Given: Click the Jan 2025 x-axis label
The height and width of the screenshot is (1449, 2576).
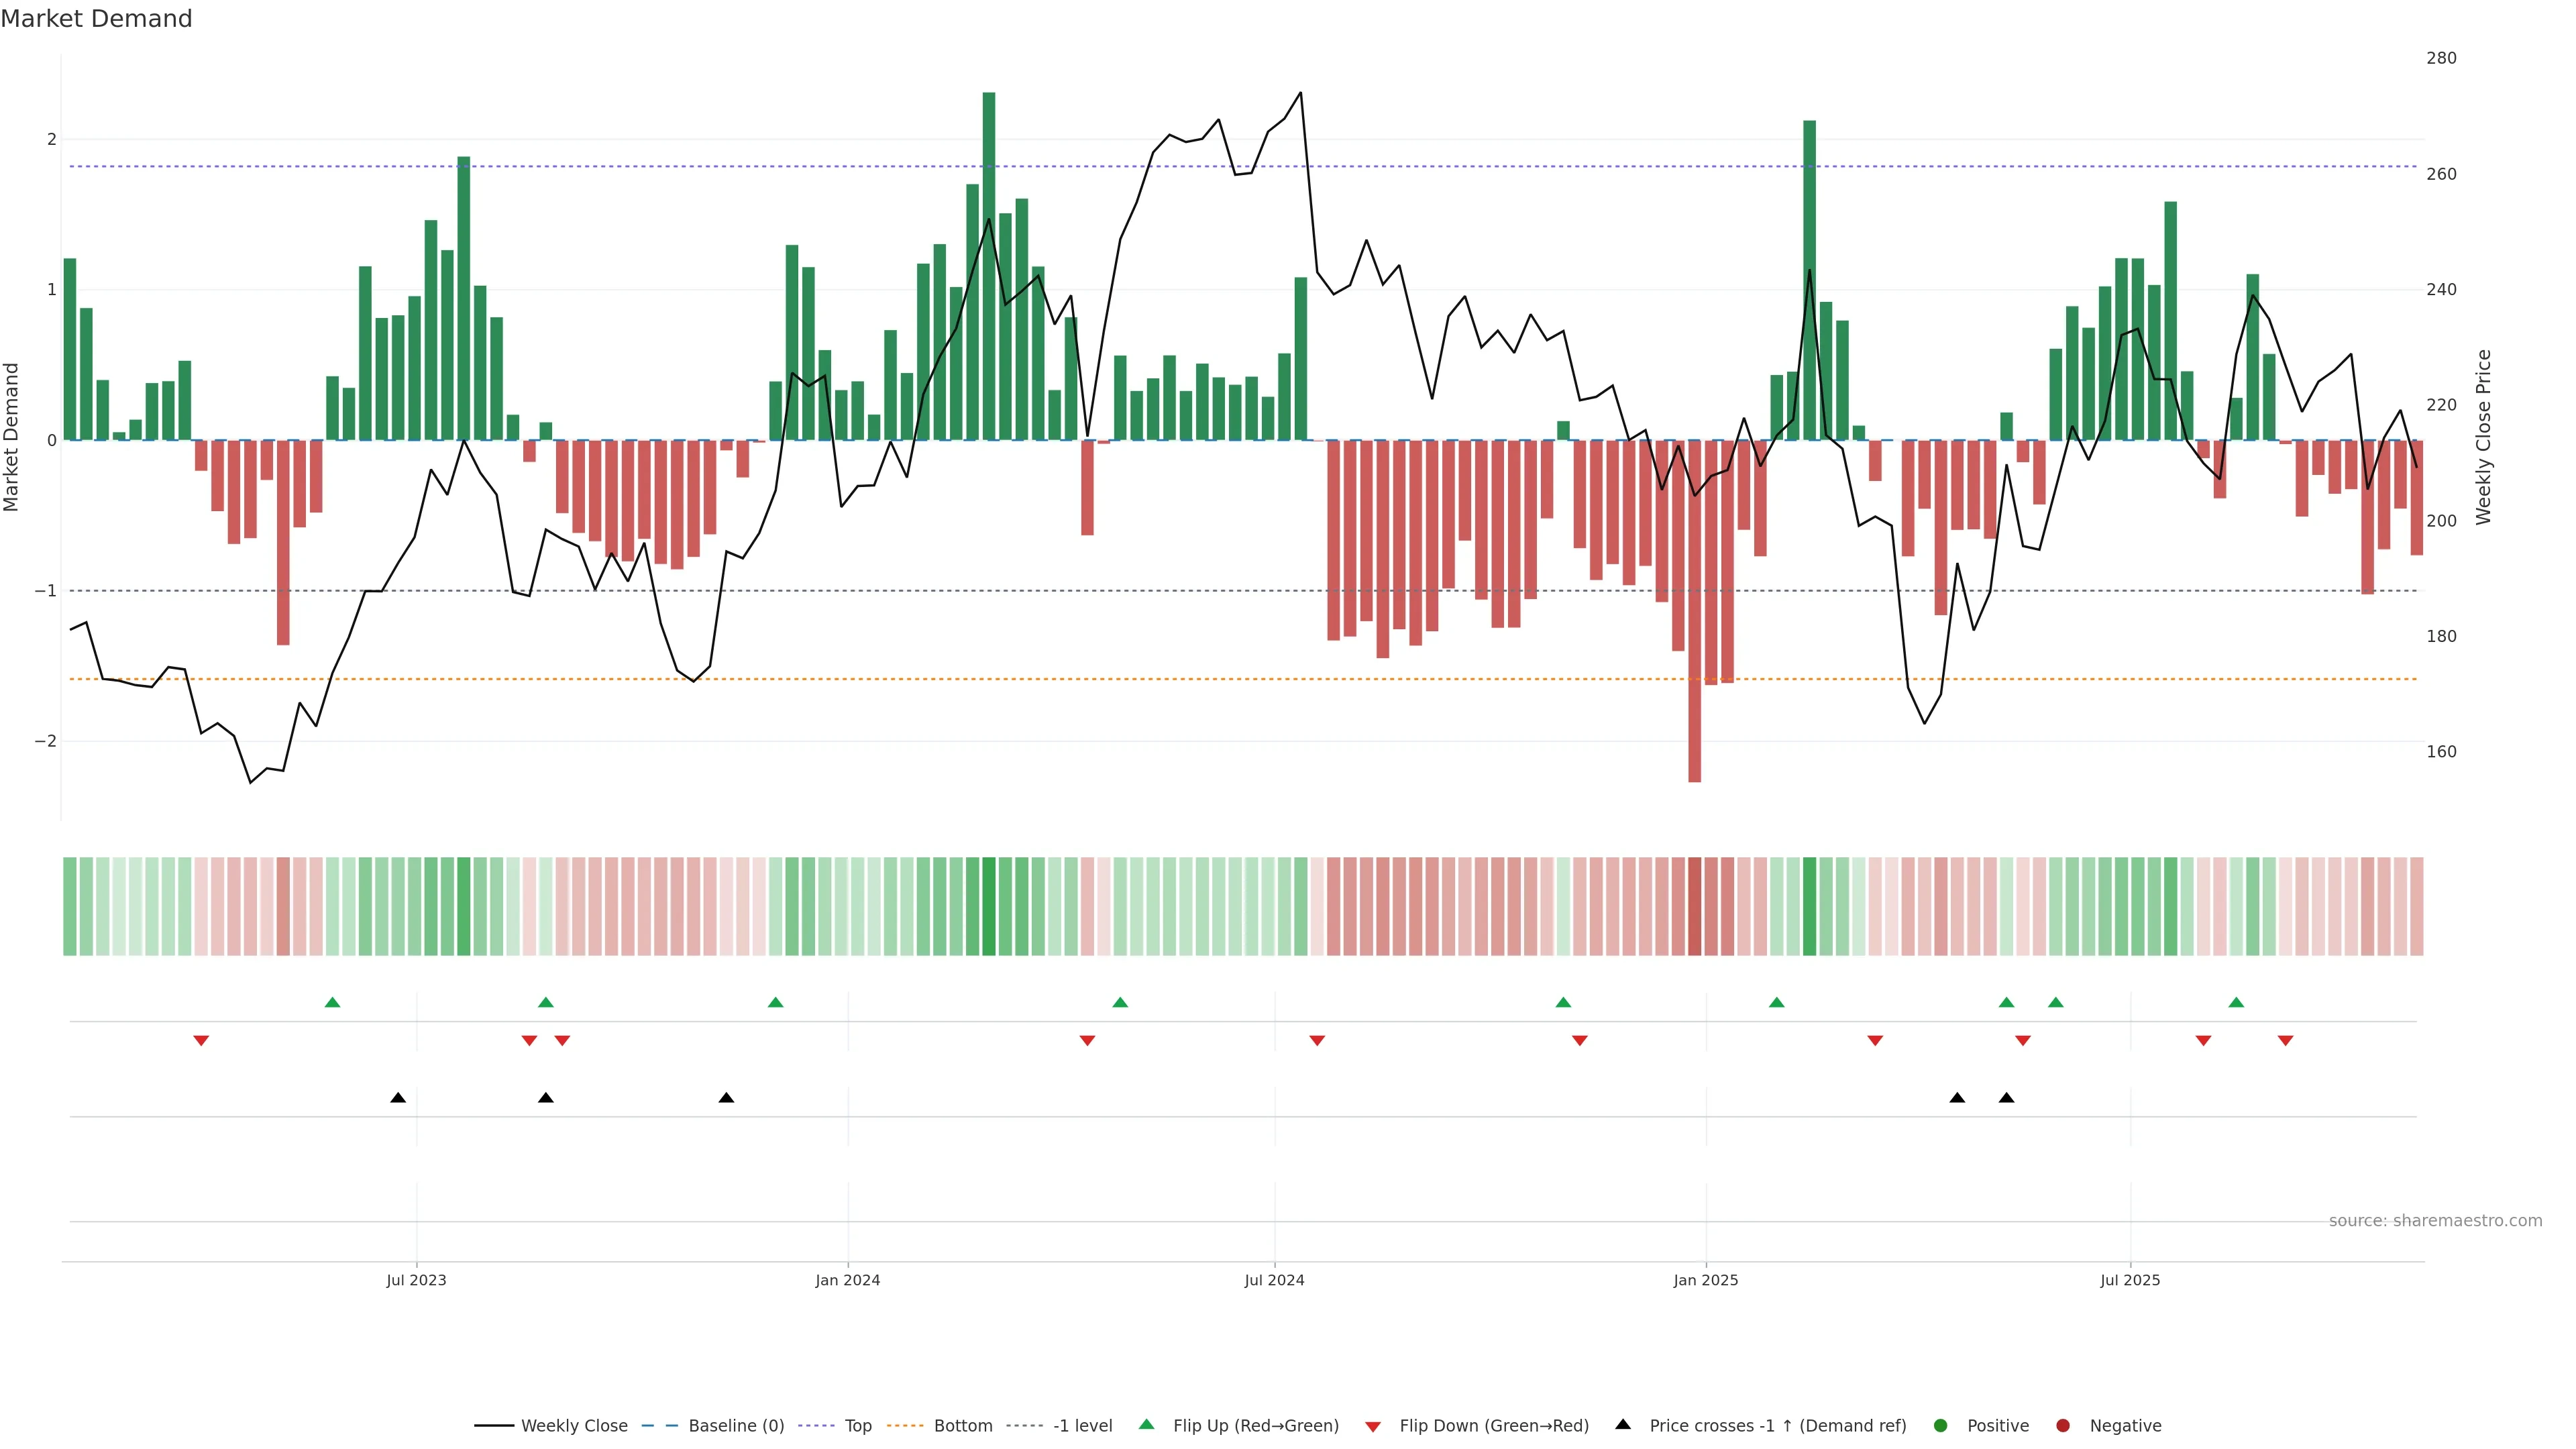Looking at the screenshot, I should (x=1705, y=1280).
